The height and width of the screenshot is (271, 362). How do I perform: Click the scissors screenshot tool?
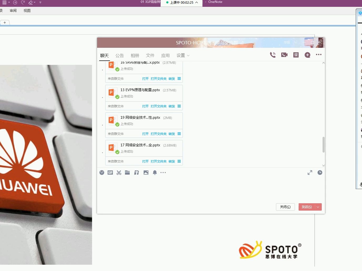(x=119, y=173)
